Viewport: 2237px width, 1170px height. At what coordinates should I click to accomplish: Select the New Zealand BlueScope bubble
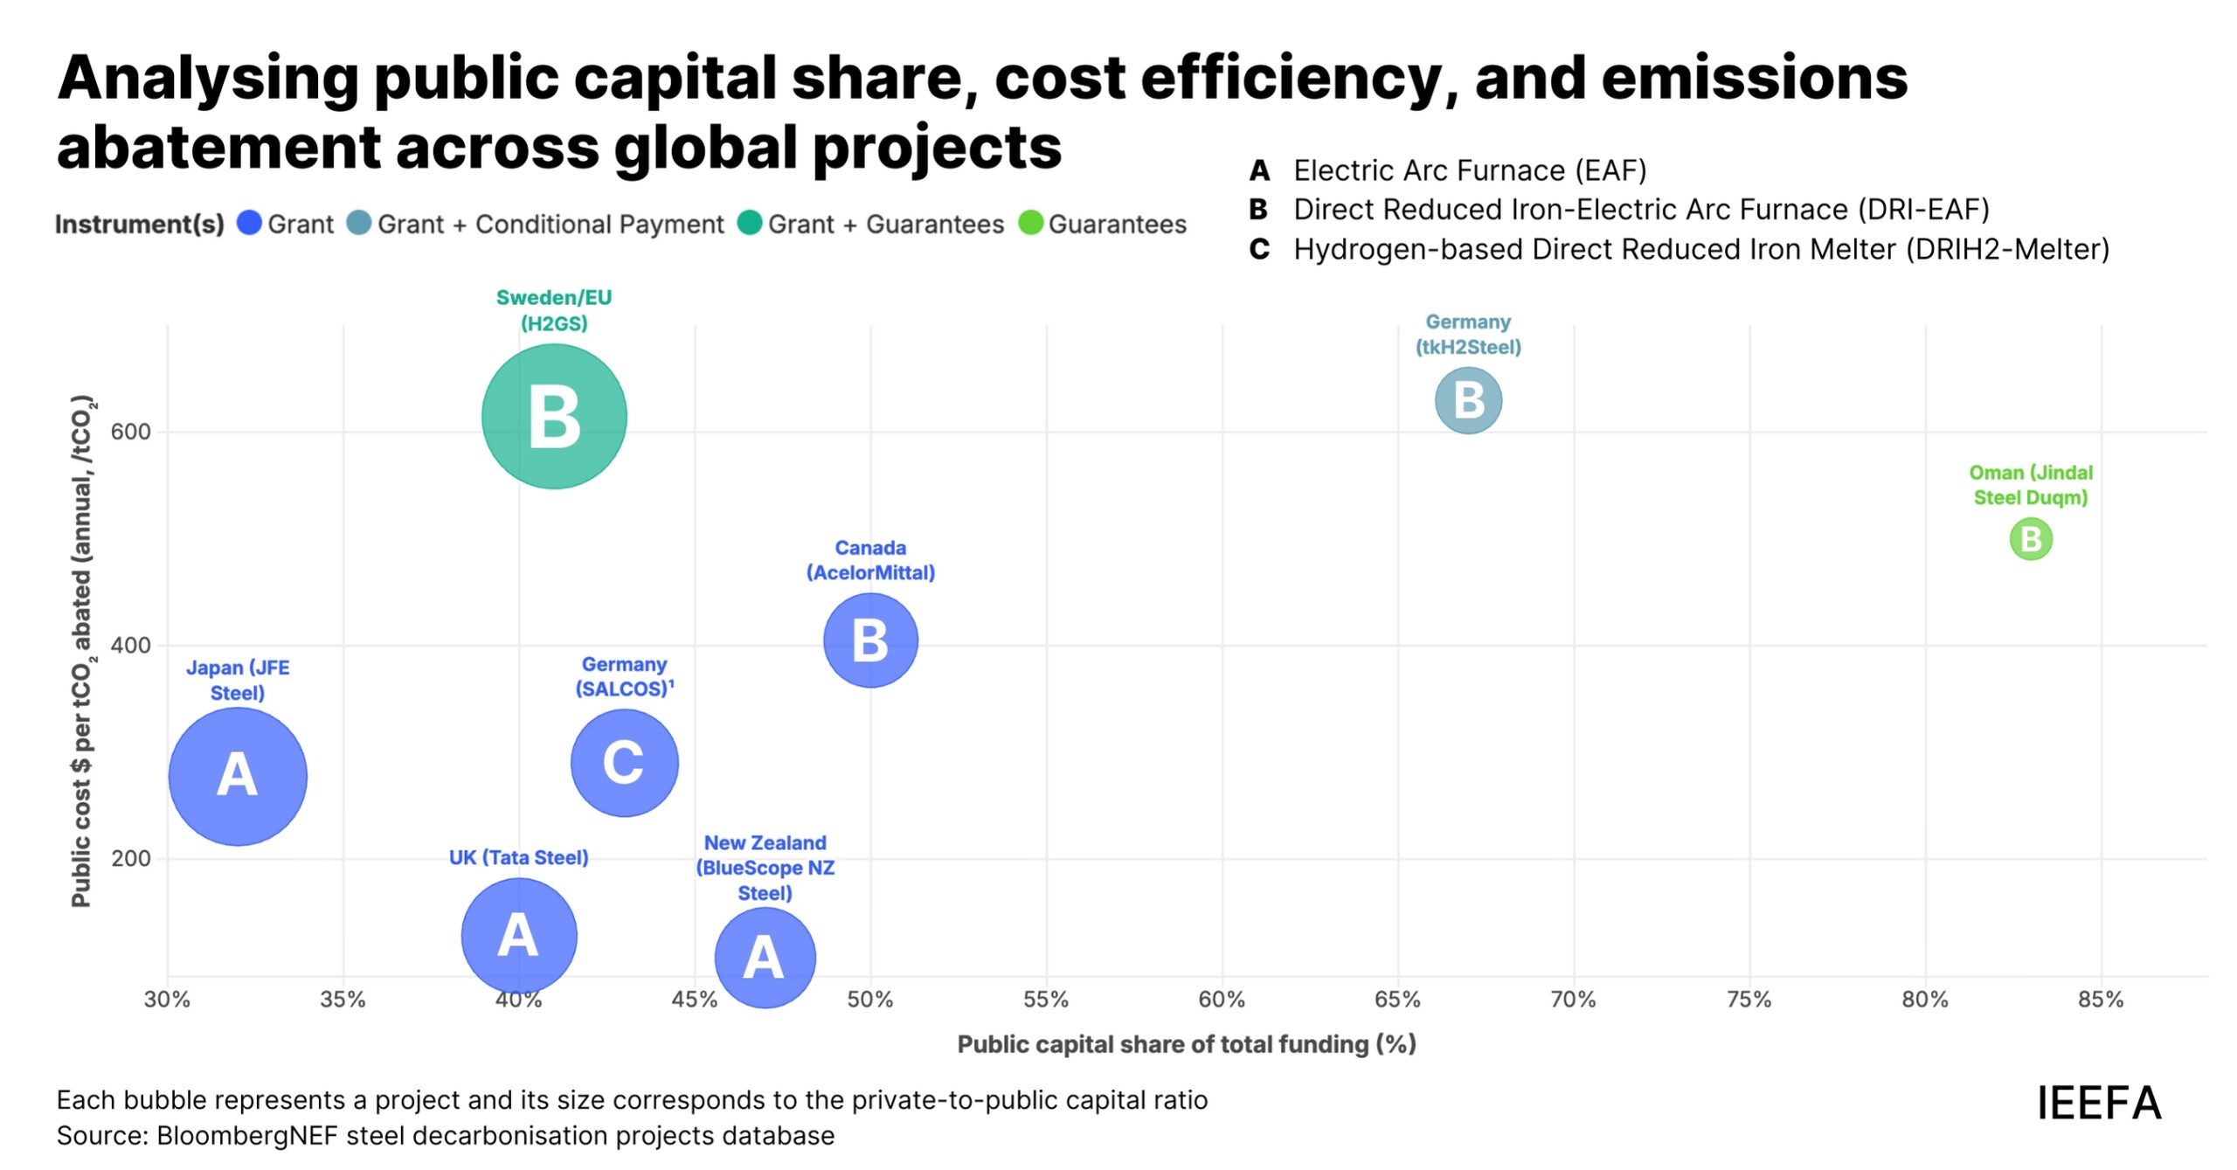pyautogui.click(x=765, y=958)
